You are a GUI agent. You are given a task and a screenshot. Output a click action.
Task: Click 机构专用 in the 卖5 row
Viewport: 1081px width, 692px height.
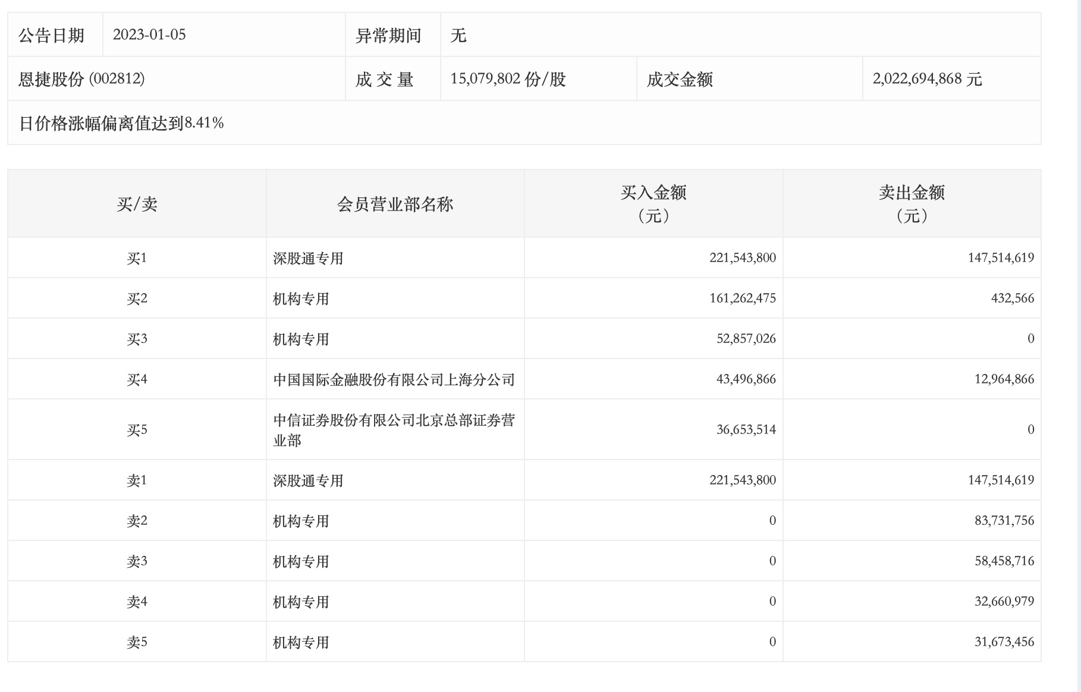301,642
